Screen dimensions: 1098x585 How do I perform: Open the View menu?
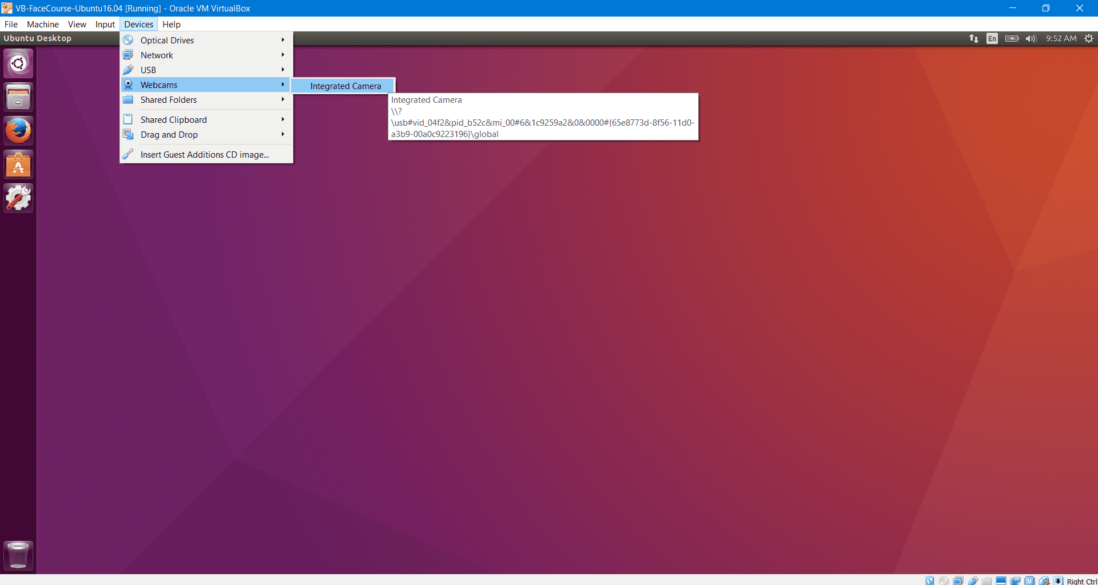click(x=77, y=24)
